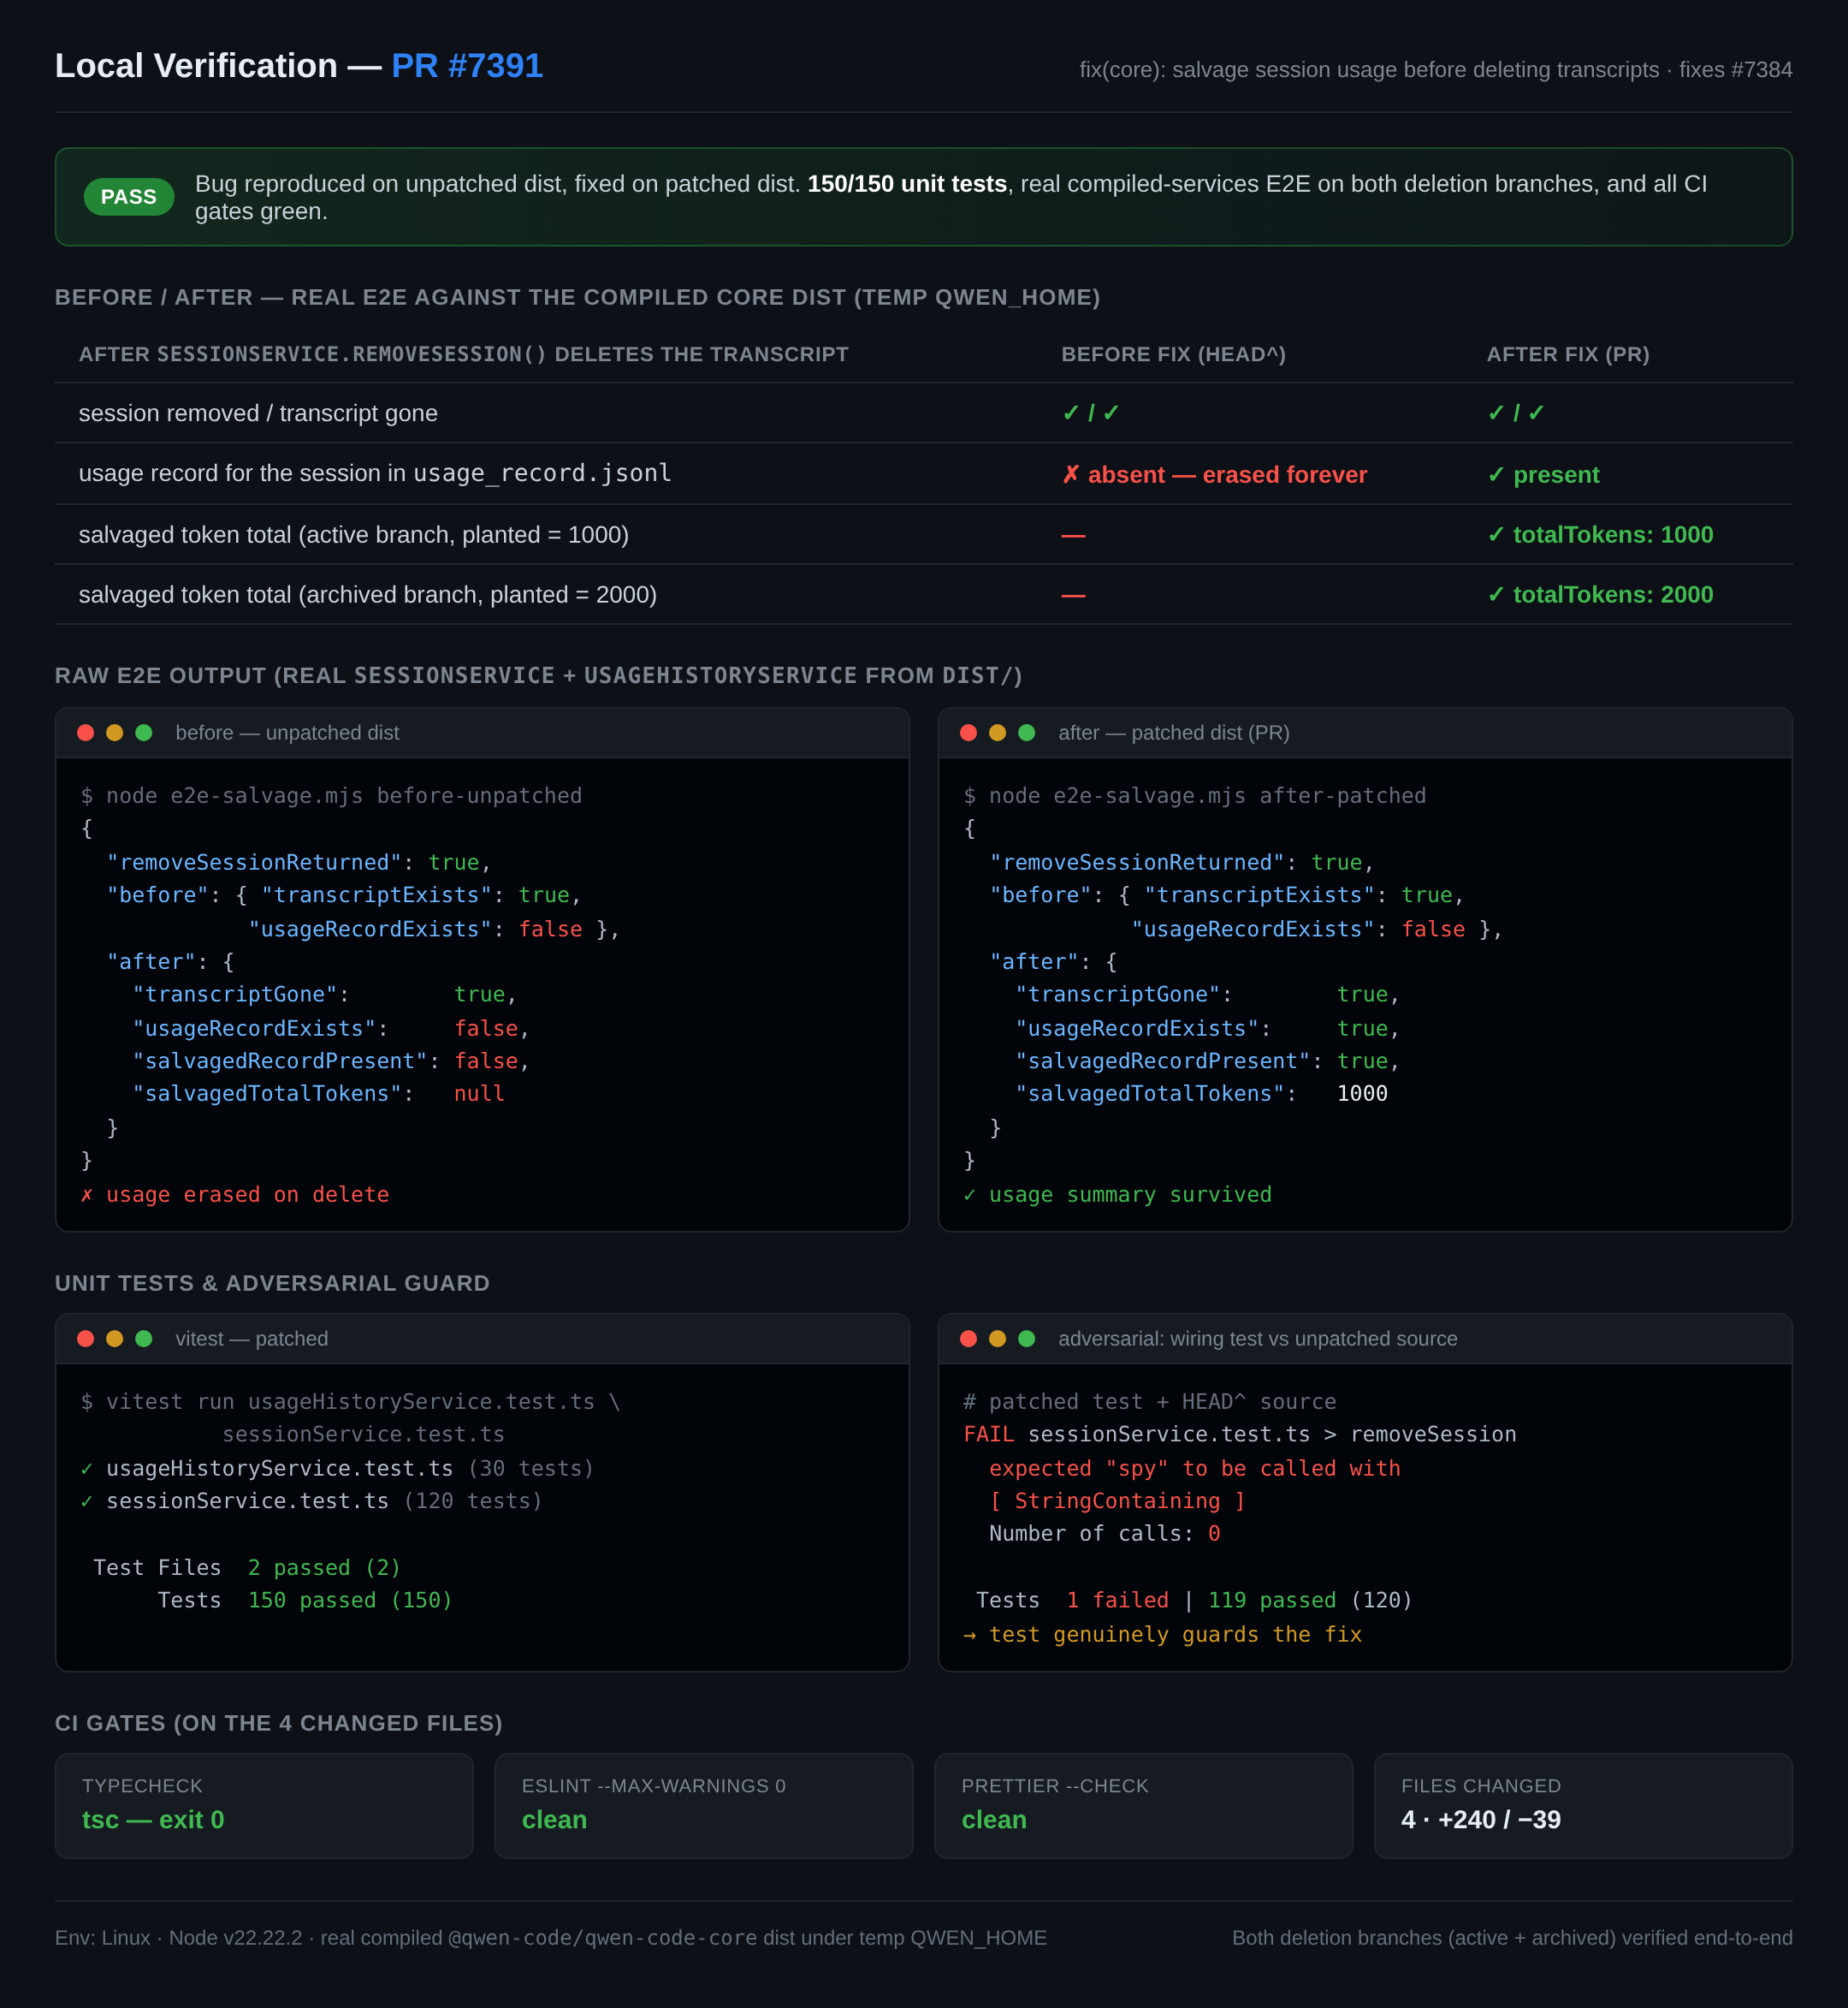Viewport: 1848px width, 2008px height.
Task: Click the usage_record.jsonl row label
Action: tap(375, 473)
